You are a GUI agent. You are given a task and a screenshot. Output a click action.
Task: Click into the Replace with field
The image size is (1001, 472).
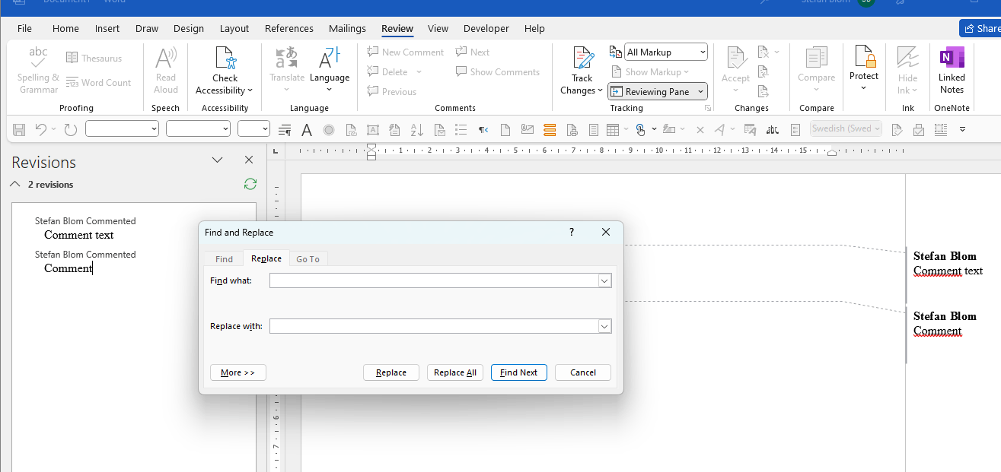tap(434, 327)
